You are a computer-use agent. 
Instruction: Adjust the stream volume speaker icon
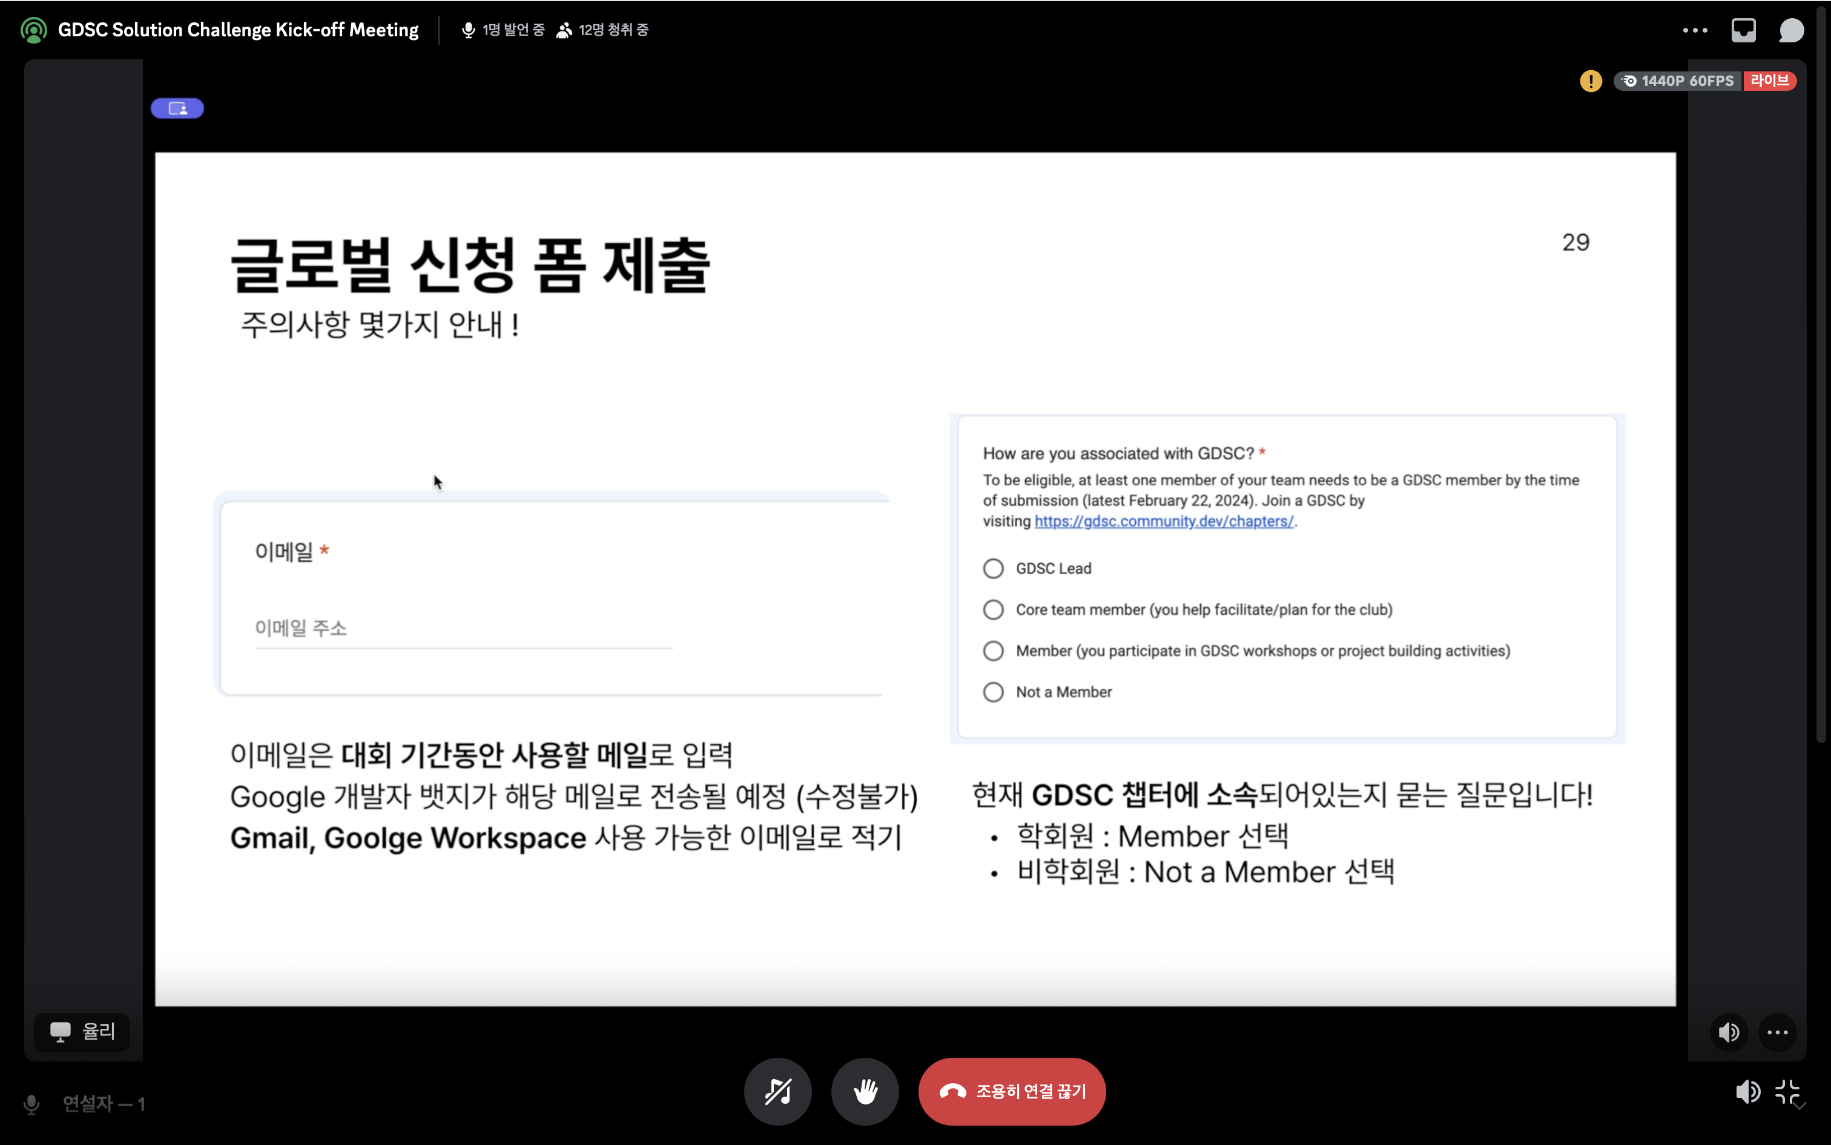pos(1729,1032)
